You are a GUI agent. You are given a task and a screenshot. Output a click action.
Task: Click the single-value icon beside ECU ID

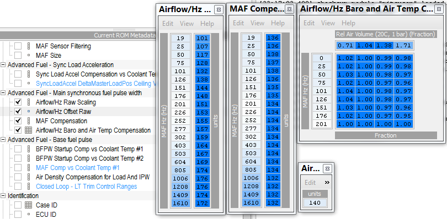28,214
